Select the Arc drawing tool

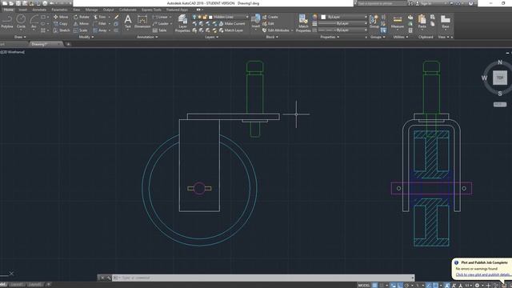point(34,22)
